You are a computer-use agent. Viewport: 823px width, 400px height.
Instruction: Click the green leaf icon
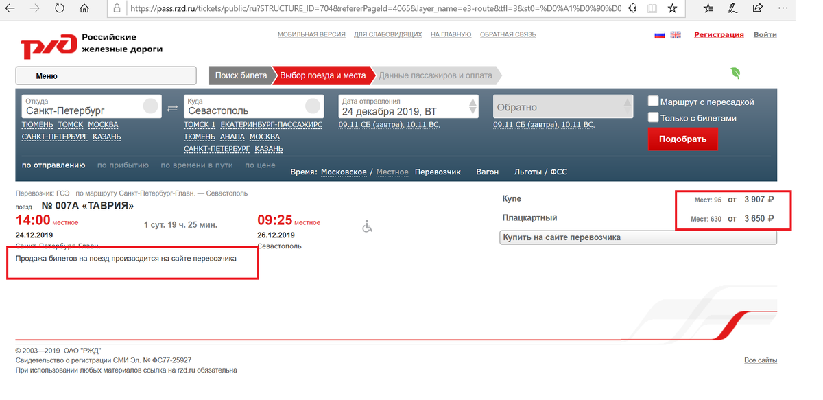tap(736, 73)
